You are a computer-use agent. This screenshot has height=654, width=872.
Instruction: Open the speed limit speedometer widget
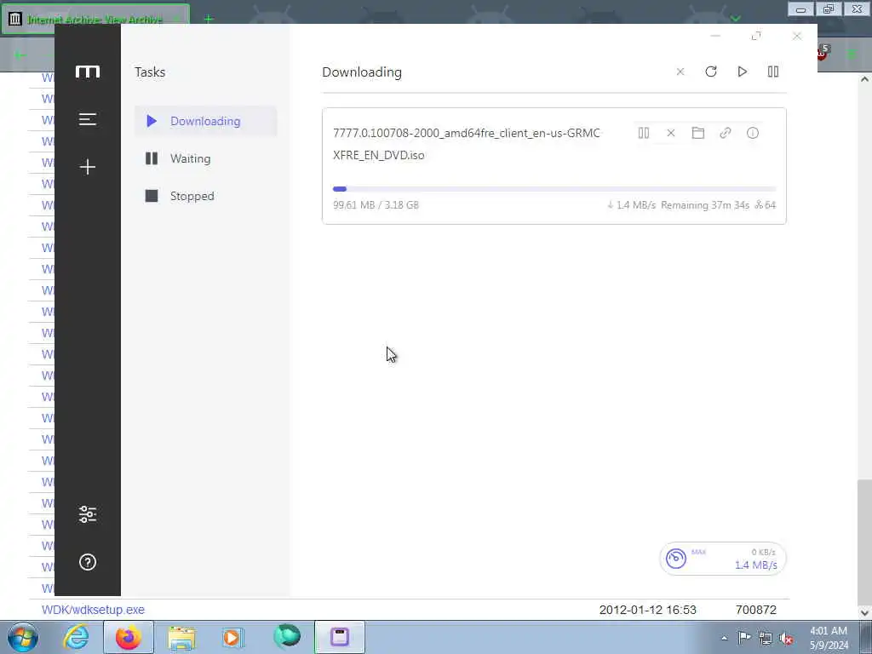[x=676, y=559]
